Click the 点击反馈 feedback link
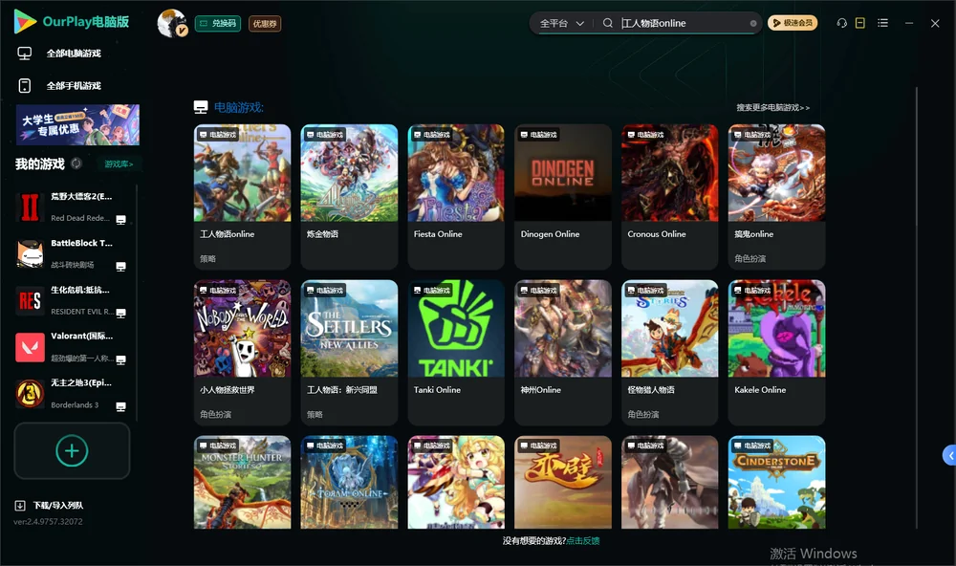The height and width of the screenshot is (566, 956). coord(583,541)
